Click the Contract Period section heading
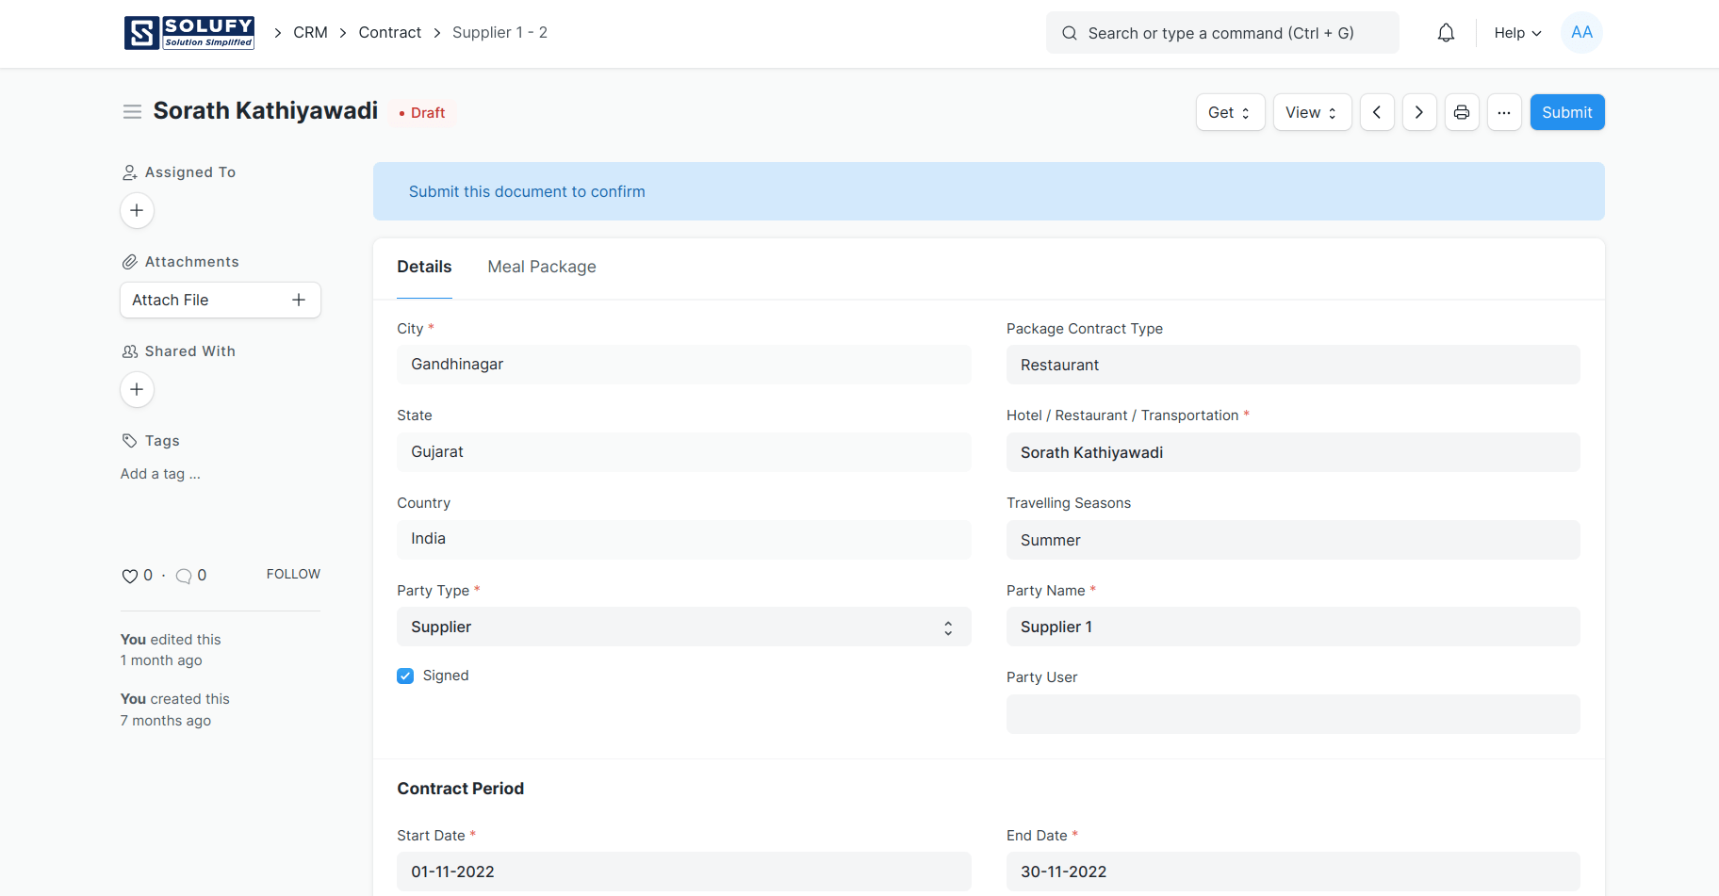This screenshot has width=1719, height=896. (x=460, y=789)
